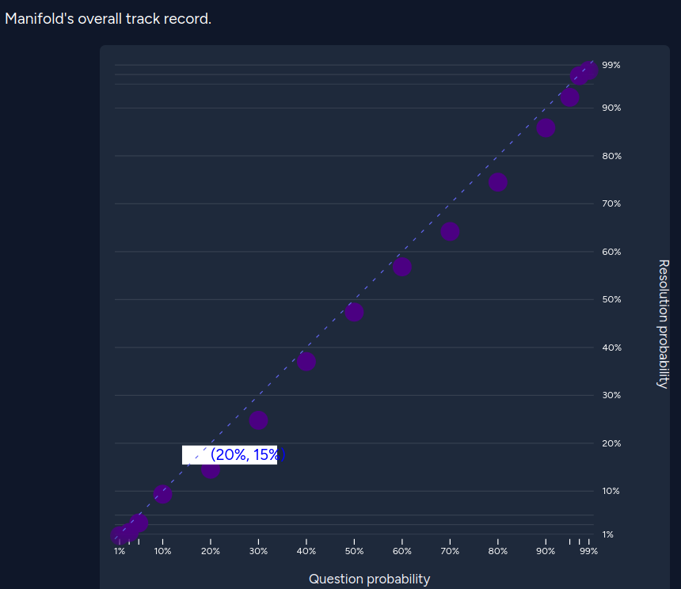Select the 60% label on the x-axis
Viewport: 681px width, 589px height.
click(x=402, y=551)
